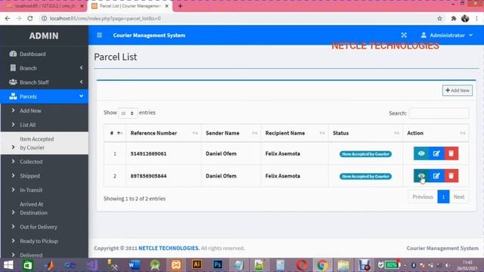Screen dimensions: 484x272
Task: Open Photoshop from the taskbar
Action: pos(218,265)
